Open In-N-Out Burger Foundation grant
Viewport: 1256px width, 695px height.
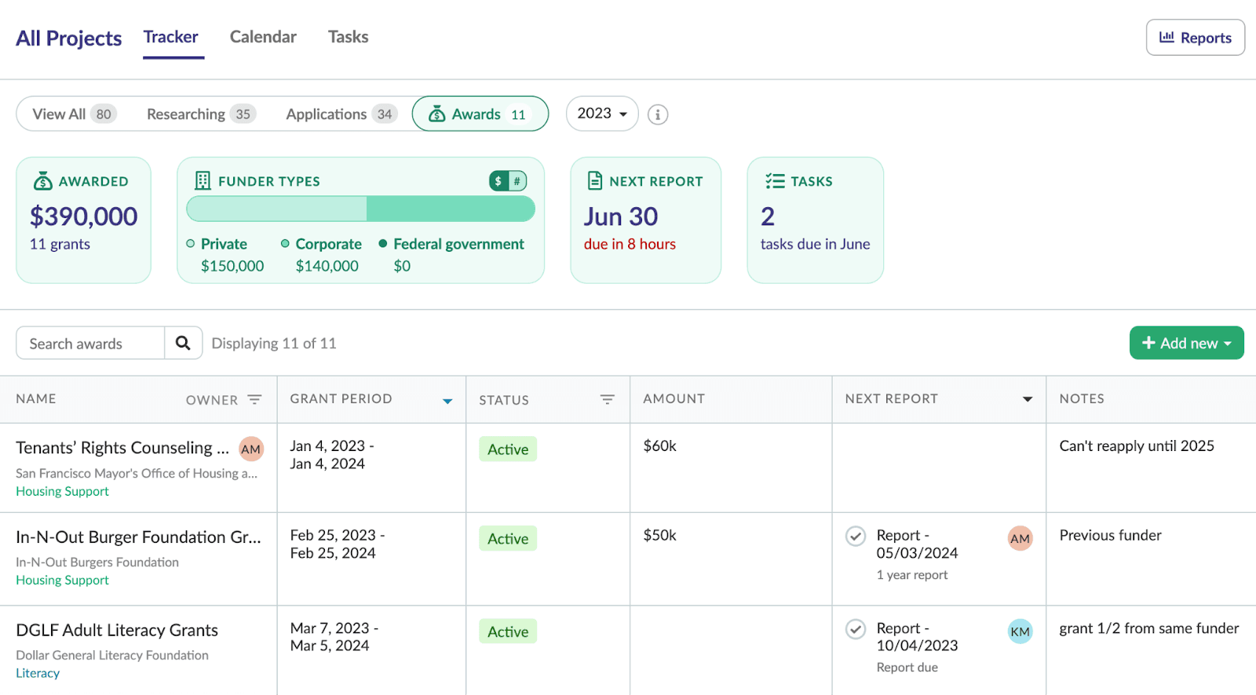[138, 537]
